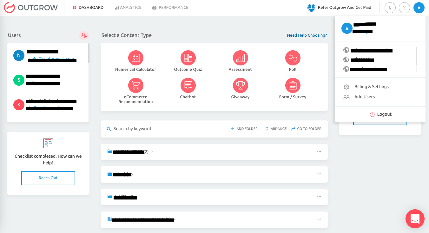Click the ARRANGE option

[x=276, y=129]
